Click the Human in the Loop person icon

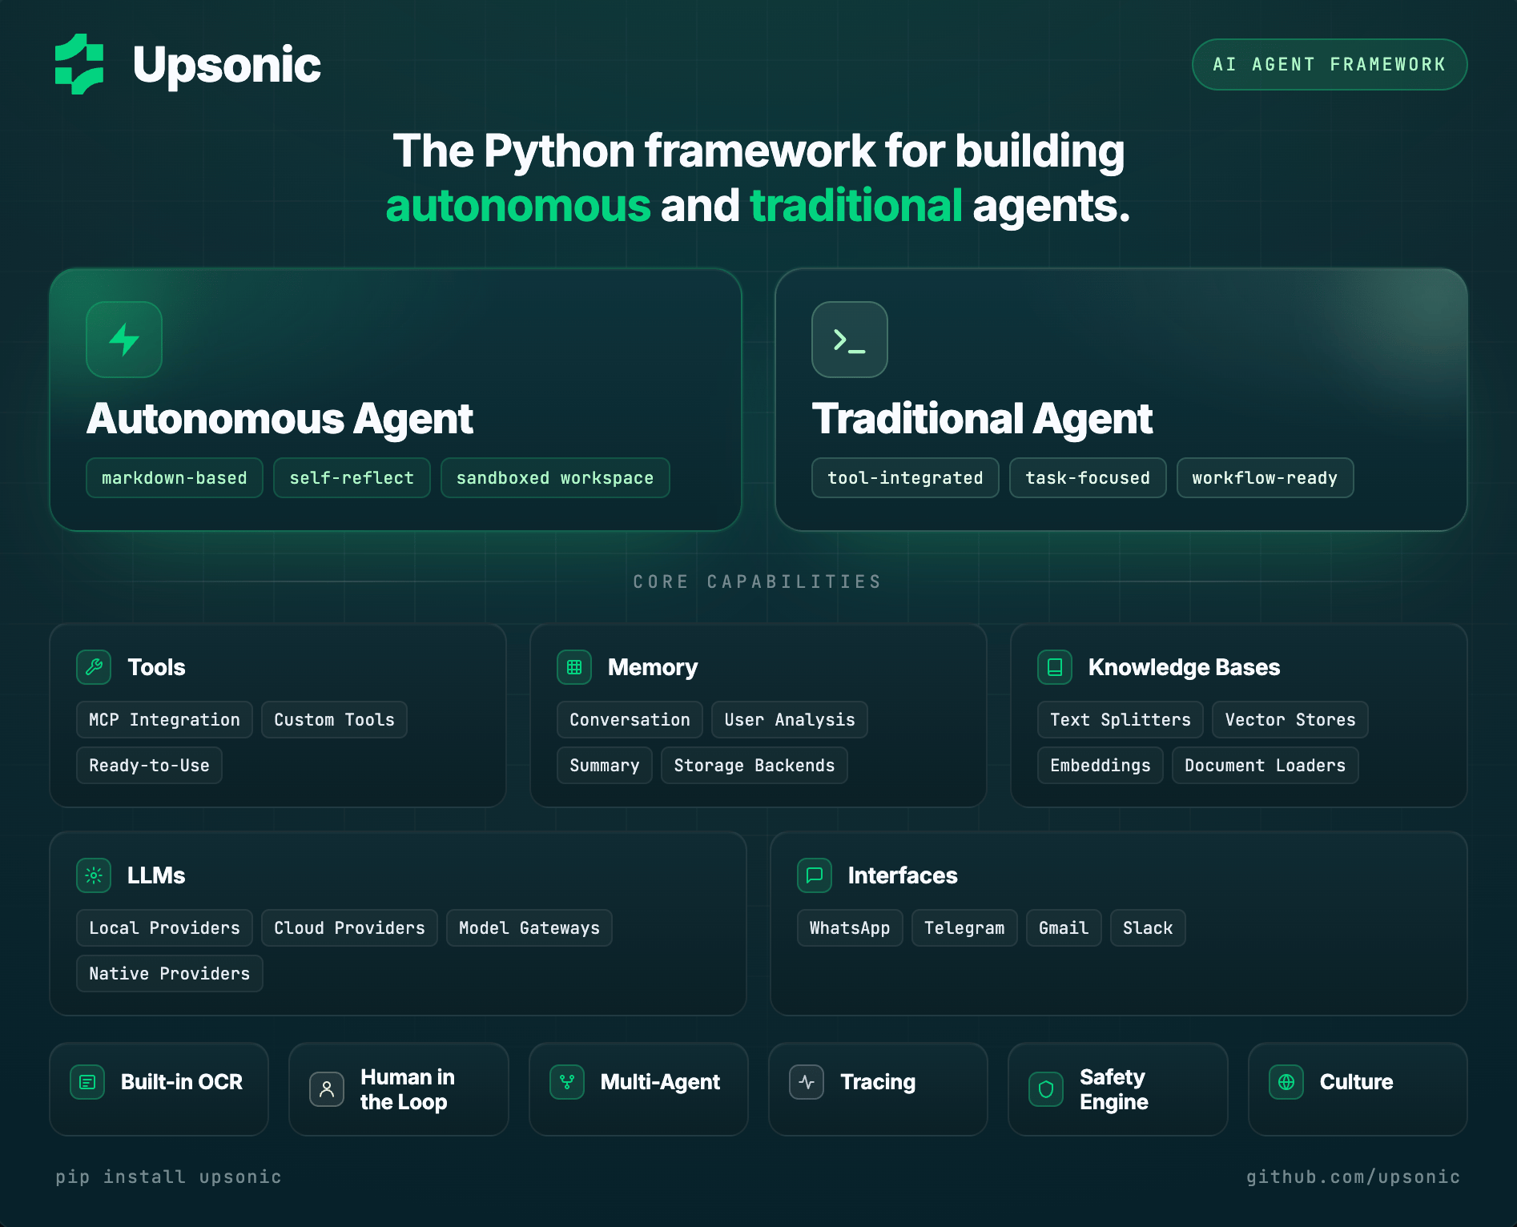327,1089
